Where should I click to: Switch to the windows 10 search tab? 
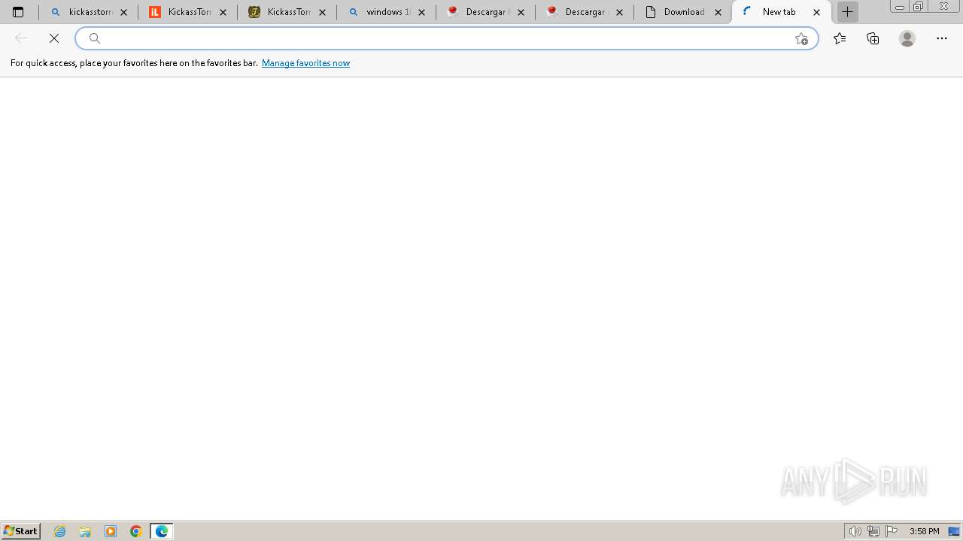tap(386, 12)
